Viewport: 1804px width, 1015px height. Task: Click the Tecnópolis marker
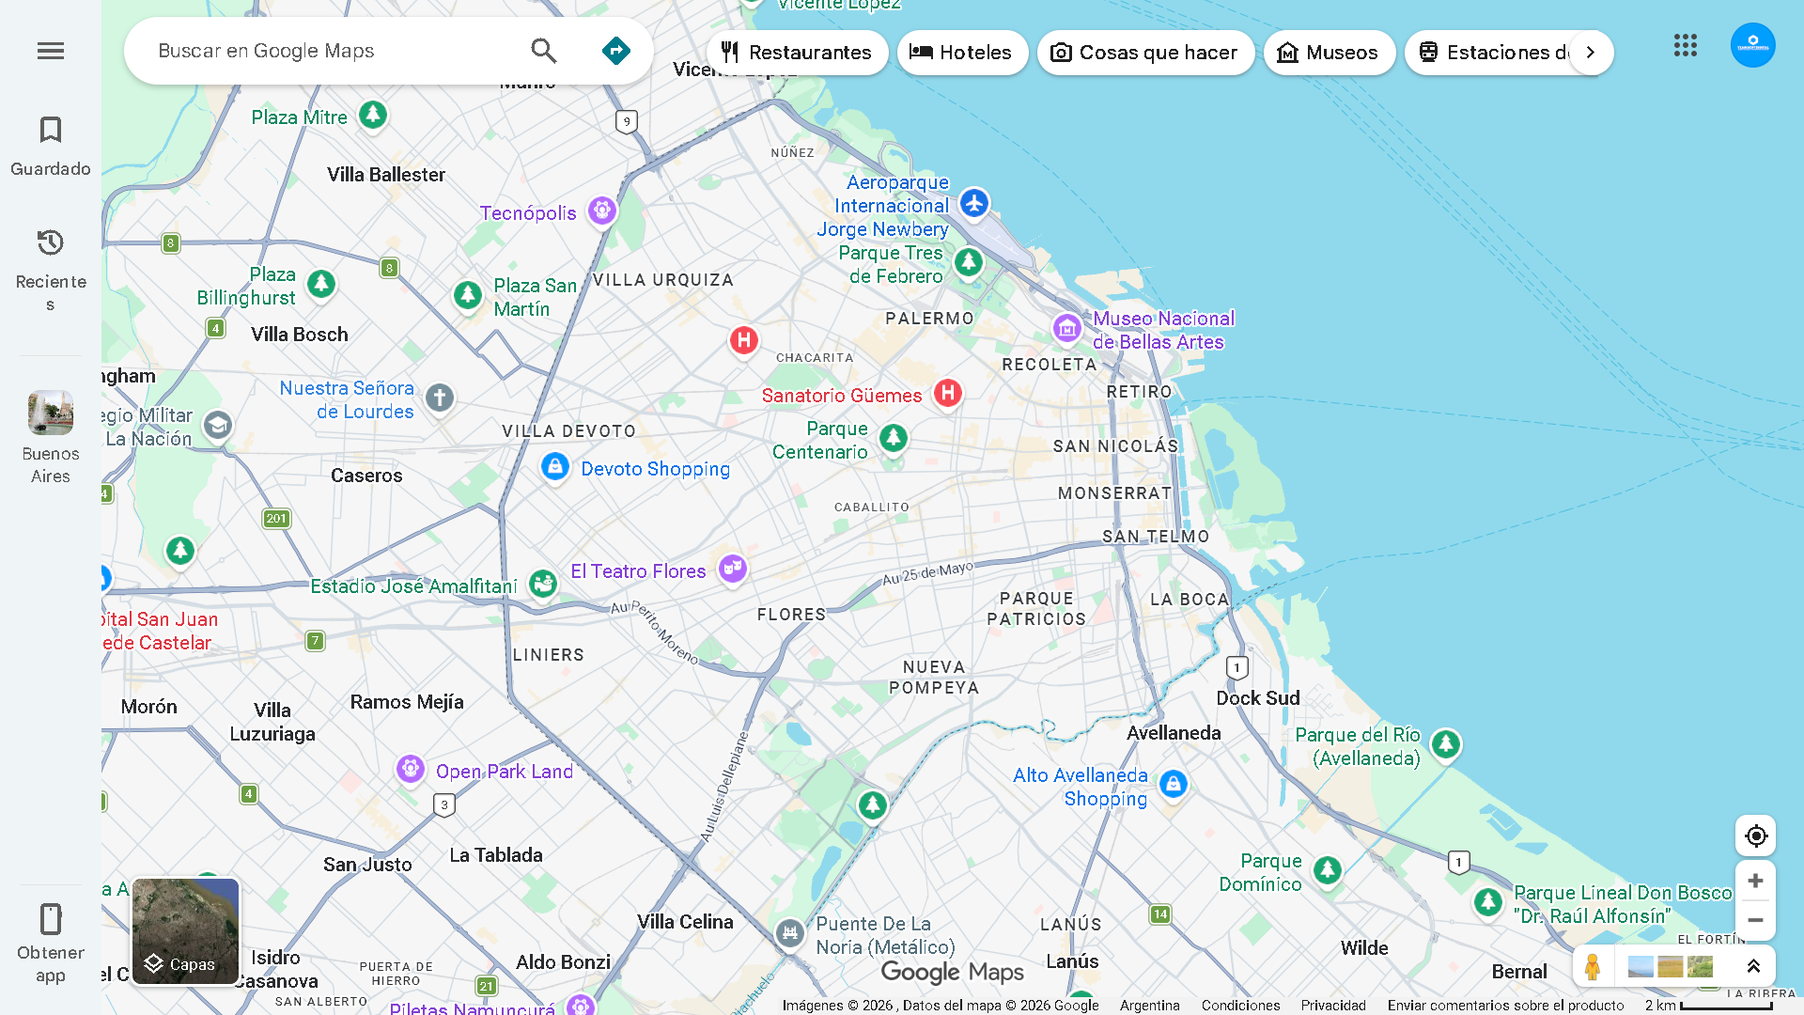pyautogui.click(x=602, y=211)
